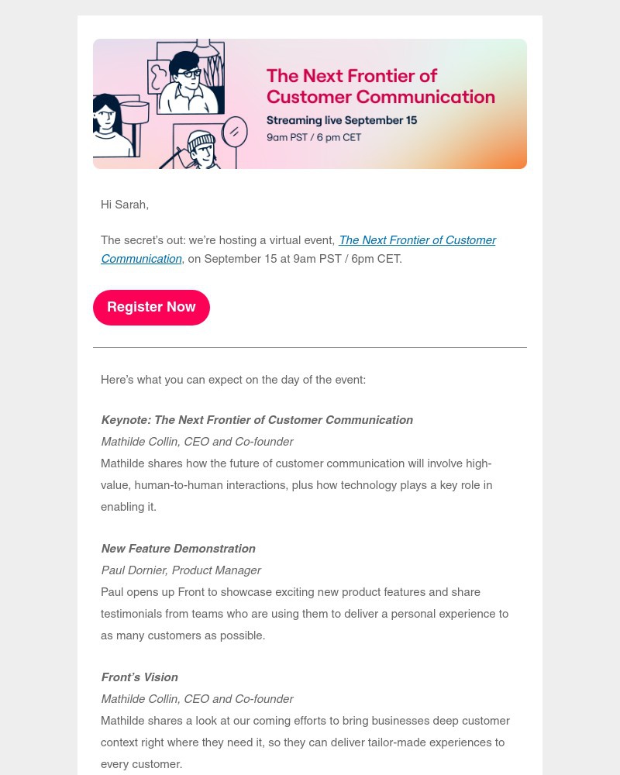Open 'The Next Frontier of Customer' hyperlink
Image resolution: width=620 pixels, height=775 pixels.
[417, 240]
